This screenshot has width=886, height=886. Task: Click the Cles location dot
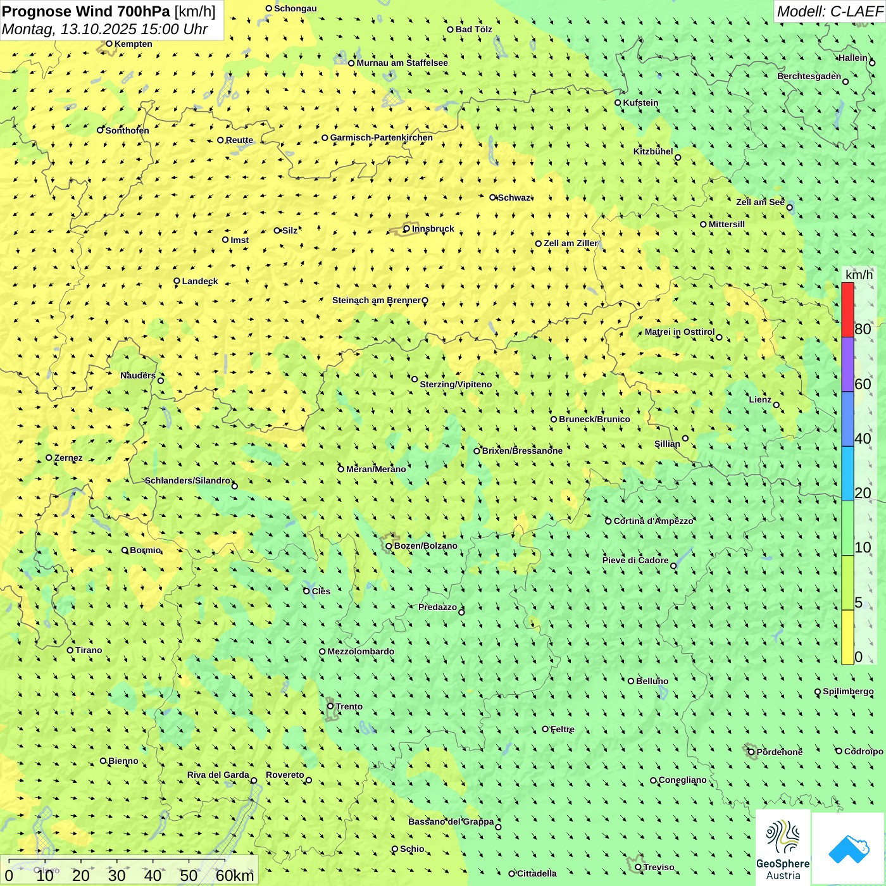(306, 591)
